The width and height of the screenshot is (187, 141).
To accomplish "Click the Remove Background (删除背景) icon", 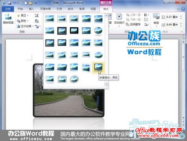I will pos(8,19).
